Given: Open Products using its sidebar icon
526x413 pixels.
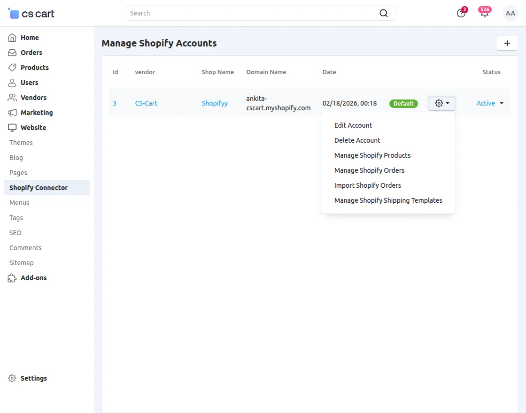Looking at the screenshot, I should click(x=12, y=68).
